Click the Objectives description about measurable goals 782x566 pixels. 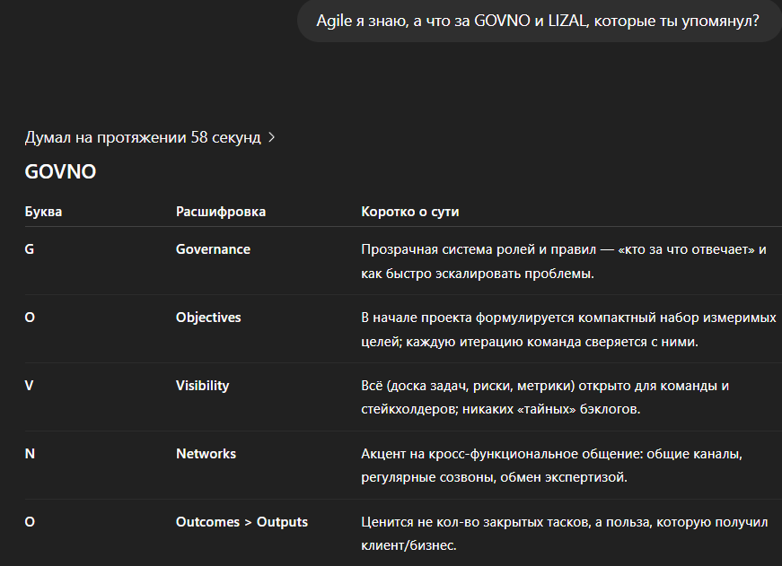tap(567, 329)
